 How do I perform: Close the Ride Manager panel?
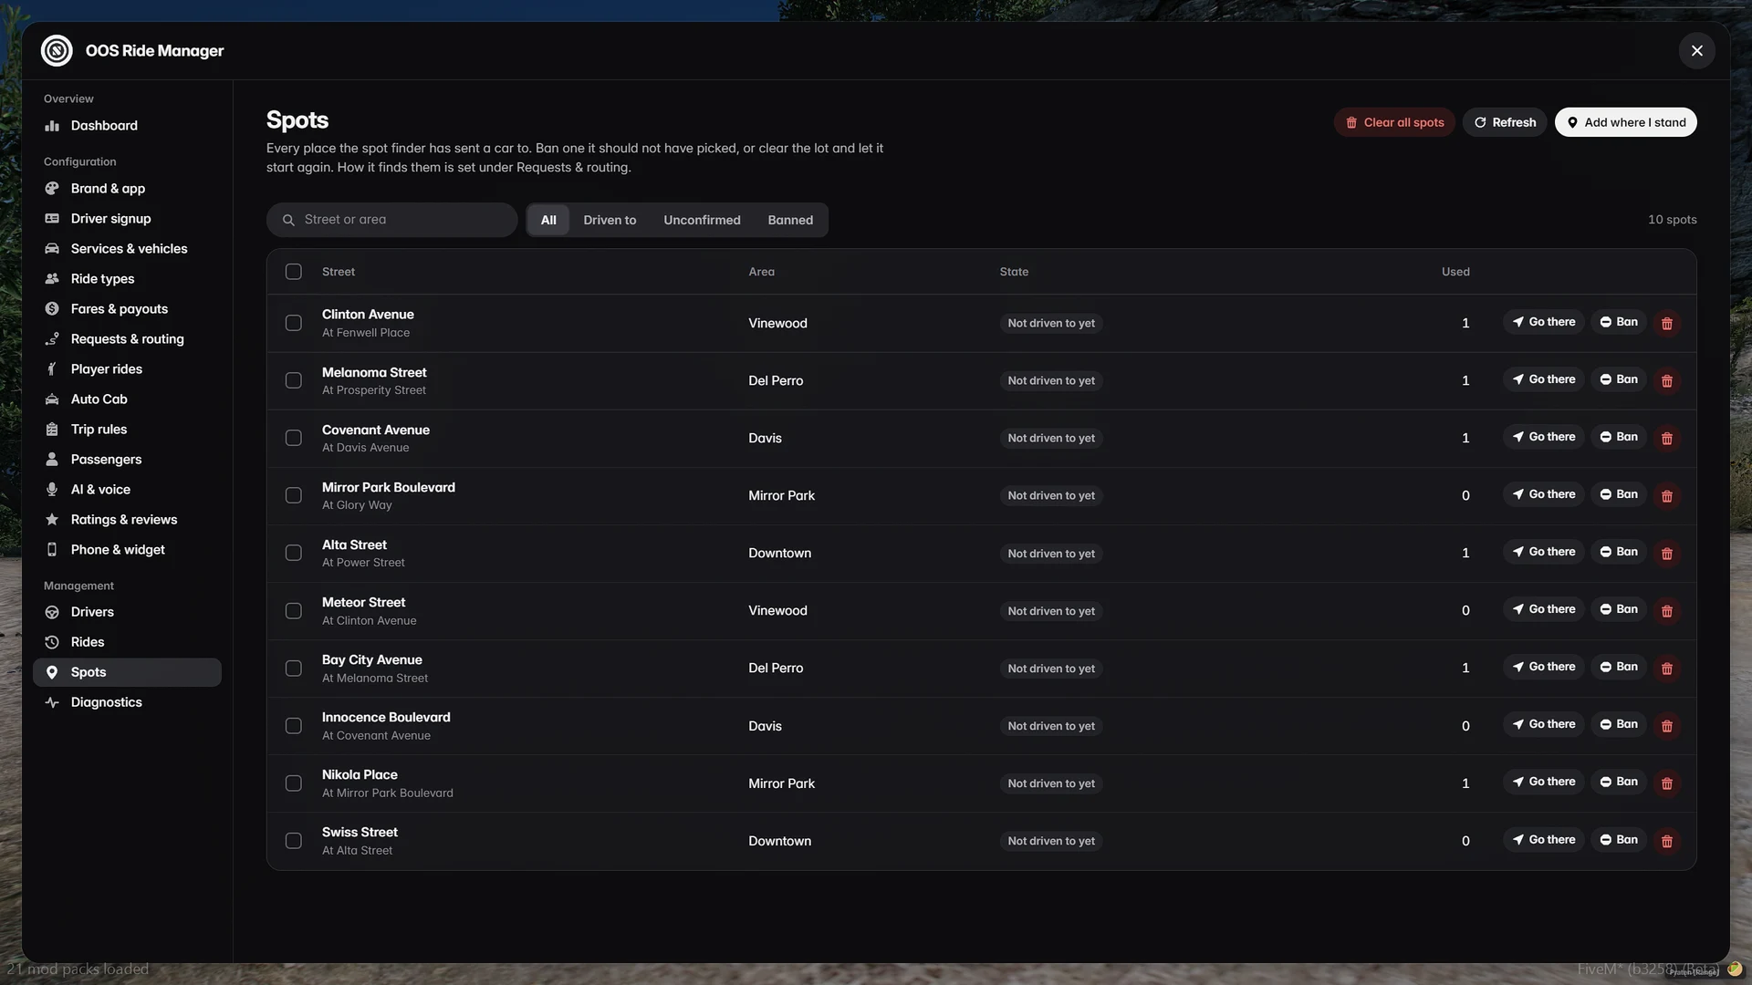(1697, 51)
